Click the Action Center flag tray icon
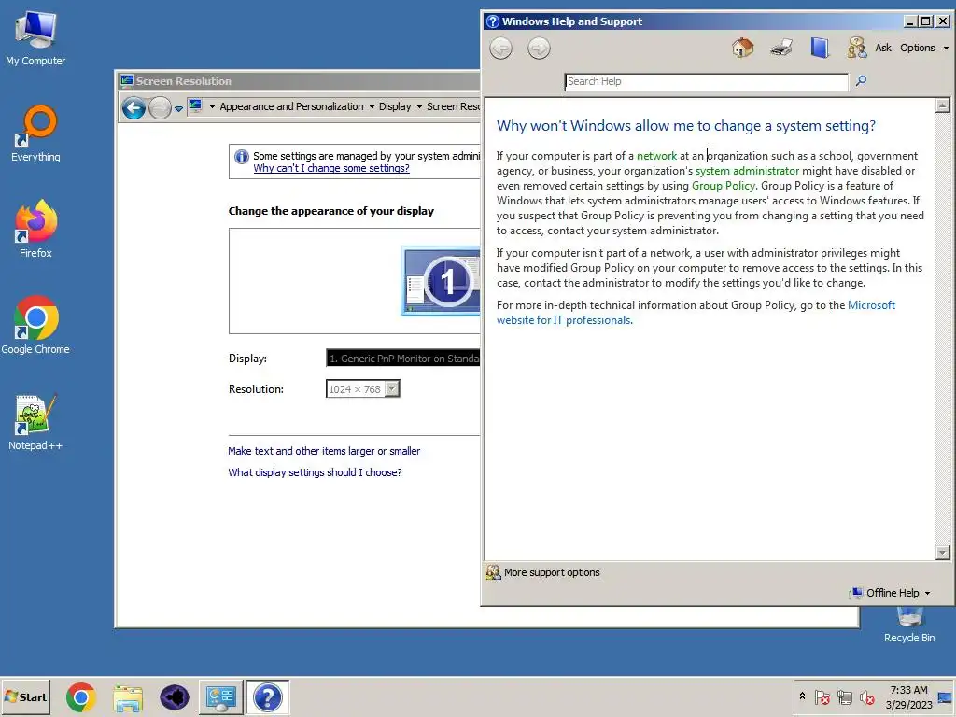Viewport: 956px width, 717px height. pyautogui.click(x=822, y=696)
